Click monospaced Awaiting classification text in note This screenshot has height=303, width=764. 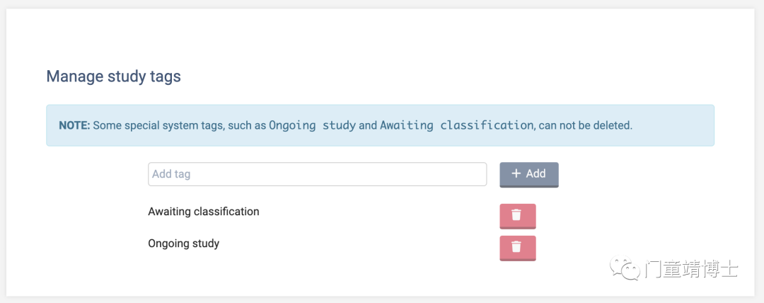pos(456,125)
